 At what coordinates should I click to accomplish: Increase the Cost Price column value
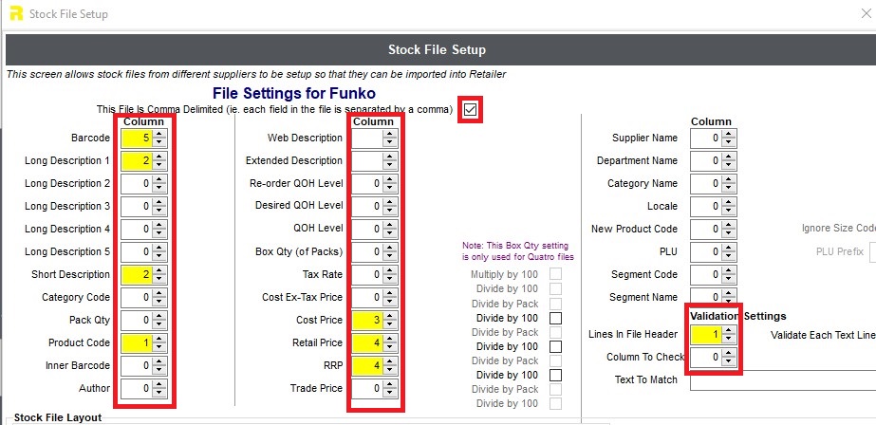(x=390, y=316)
